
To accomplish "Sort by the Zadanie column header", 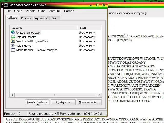I will (x=44, y=28).
